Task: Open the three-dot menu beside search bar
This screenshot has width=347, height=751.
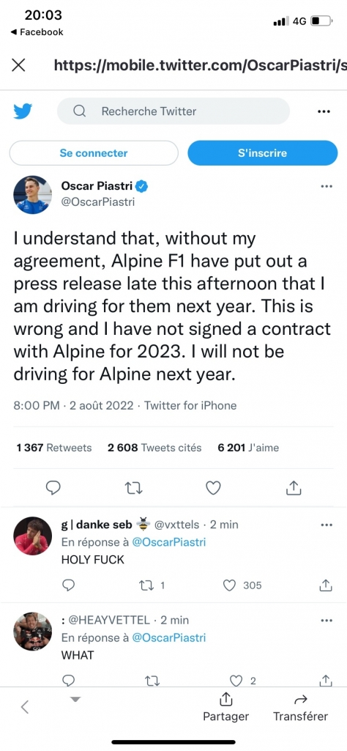Action: click(x=324, y=111)
